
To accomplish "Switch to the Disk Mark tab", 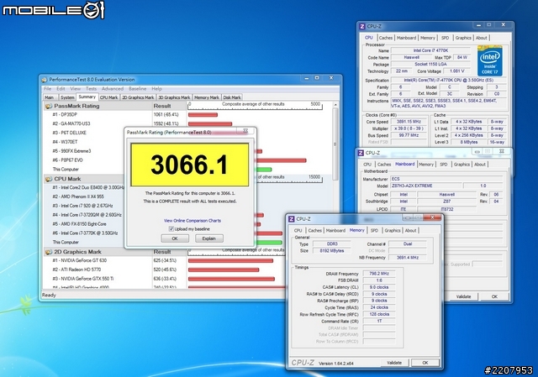I will pos(232,97).
